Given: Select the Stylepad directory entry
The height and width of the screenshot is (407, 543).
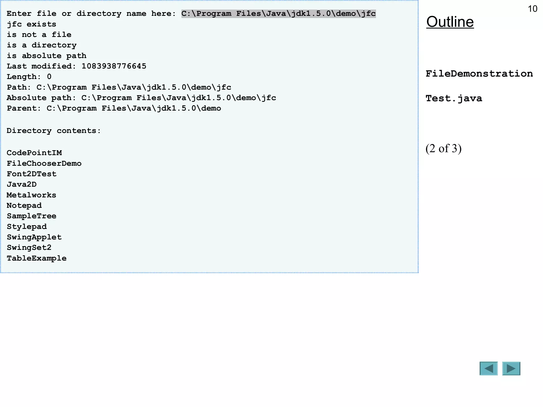Looking at the screenshot, I should coord(27,227).
